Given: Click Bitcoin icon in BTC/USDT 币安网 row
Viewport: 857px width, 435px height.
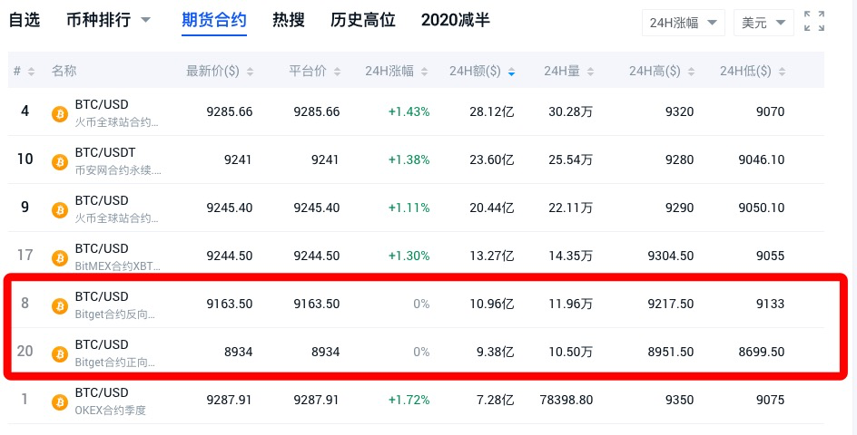Looking at the screenshot, I should tap(60, 162).
